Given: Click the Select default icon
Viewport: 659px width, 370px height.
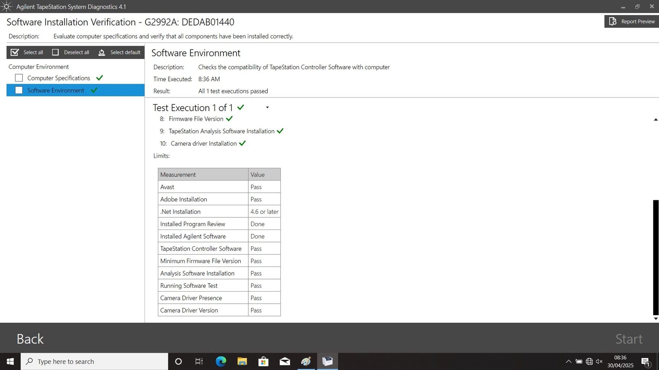Looking at the screenshot, I should (102, 52).
